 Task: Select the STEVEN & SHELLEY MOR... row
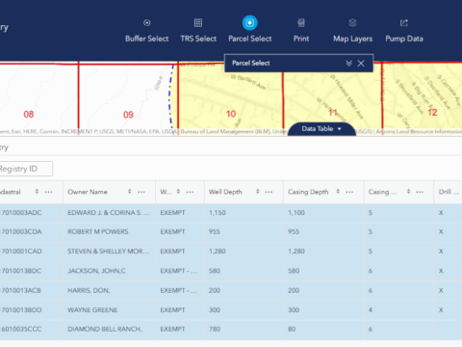(231, 252)
